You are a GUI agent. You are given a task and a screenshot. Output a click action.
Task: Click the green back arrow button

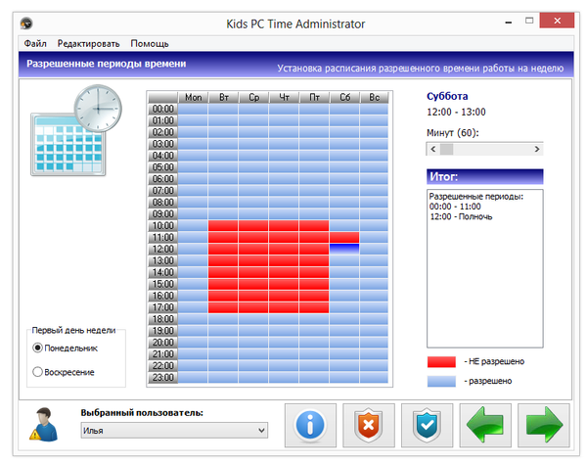click(x=485, y=426)
